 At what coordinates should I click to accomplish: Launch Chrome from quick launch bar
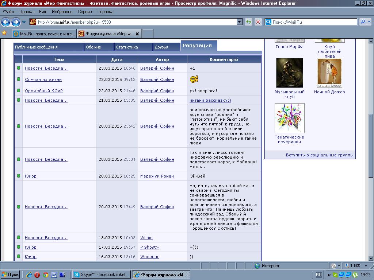[x=45, y=275]
